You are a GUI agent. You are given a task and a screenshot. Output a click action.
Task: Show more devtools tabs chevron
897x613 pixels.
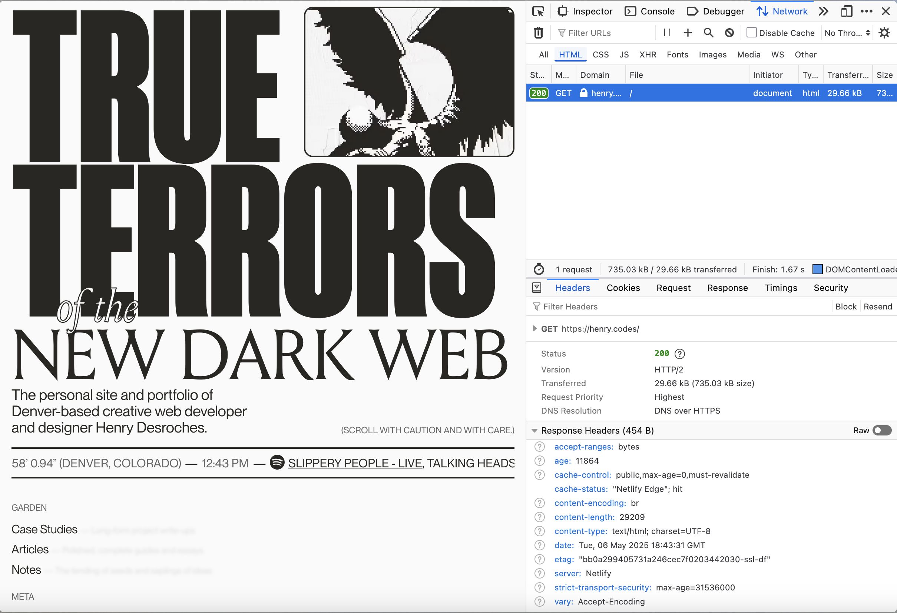tap(823, 11)
